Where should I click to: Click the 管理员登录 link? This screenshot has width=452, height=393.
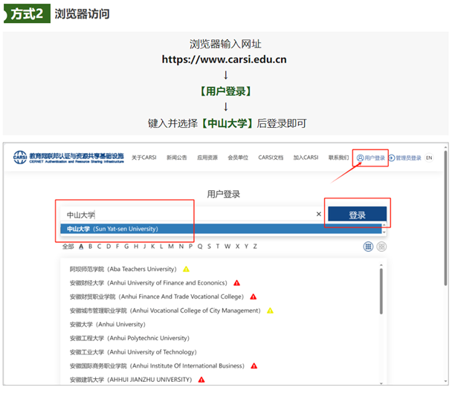pos(405,158)
